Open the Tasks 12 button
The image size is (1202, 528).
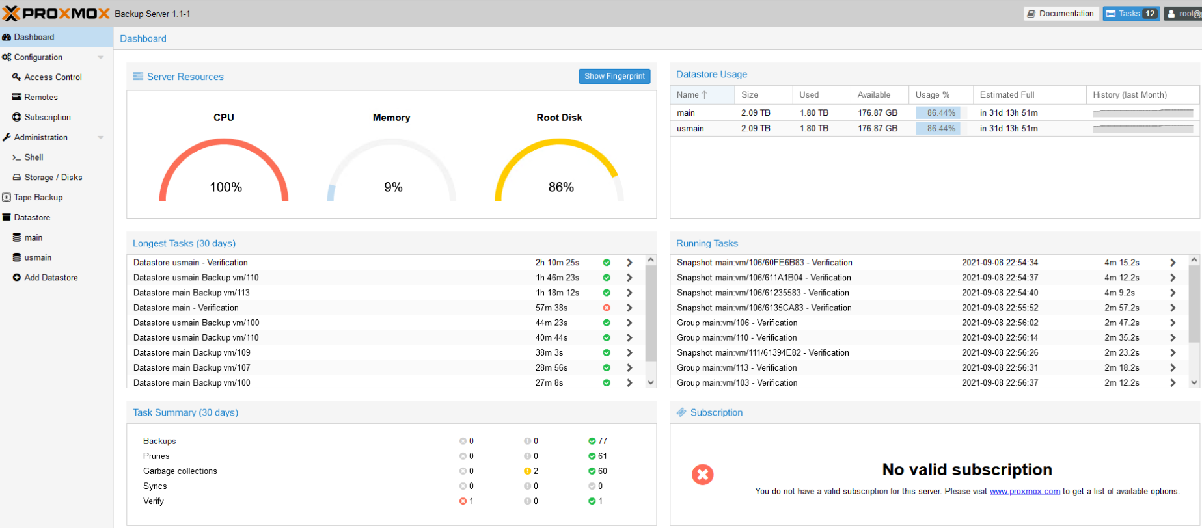[1131, 14]
